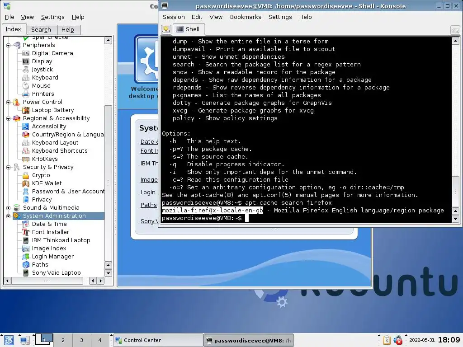This screenshot has width=463, height=347.
Task: Click the Accessibility icon in tree
Action: [x=26, y=127]
